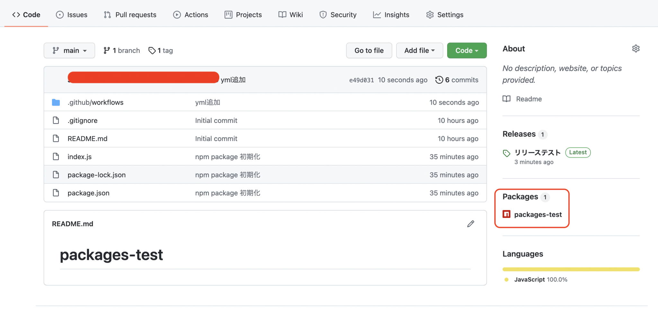Open the commit history clock icon
The height and width of the screenshot is (309, 658).
pos(439,80)
